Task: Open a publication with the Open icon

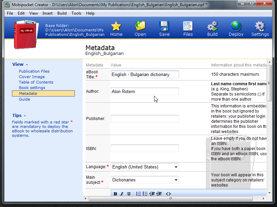Action: (x=140, y=29)
